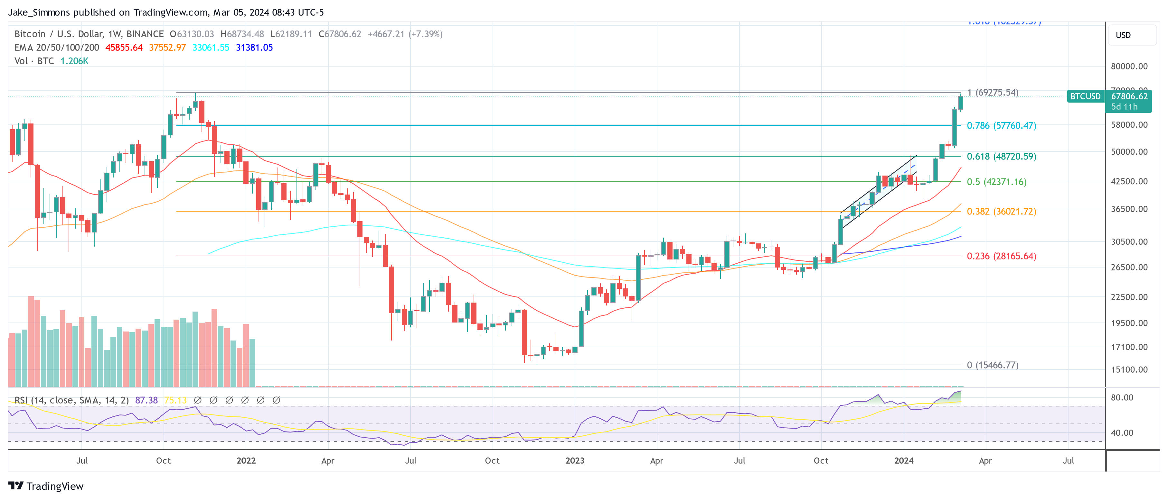The width and height of the screenshot is (1168, 500).
Task: Open the USD currency selector
Action: coord(1132,35)
